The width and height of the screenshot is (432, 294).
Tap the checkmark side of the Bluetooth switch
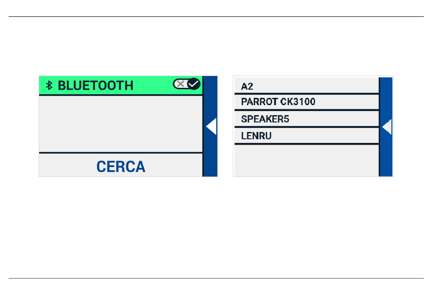tap(194, 84)
